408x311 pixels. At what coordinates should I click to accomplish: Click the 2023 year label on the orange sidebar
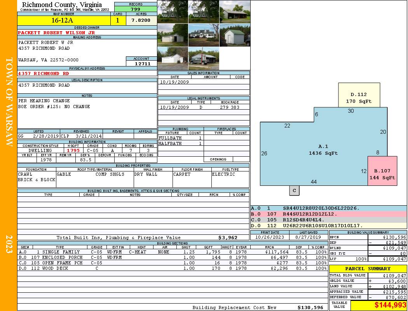(9, 244)
